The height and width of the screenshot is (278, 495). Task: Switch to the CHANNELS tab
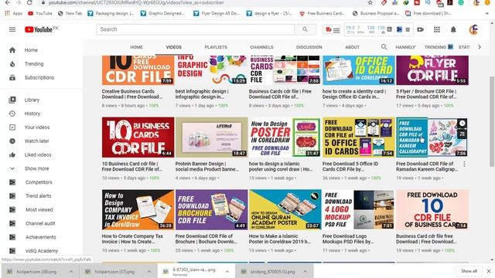[261, 47]
